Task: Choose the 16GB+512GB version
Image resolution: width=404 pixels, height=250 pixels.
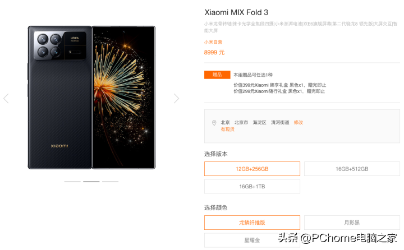Action: click(352, 169)
